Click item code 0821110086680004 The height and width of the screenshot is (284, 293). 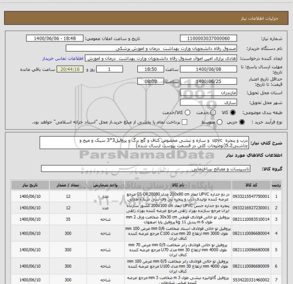(x=251, y=233)
